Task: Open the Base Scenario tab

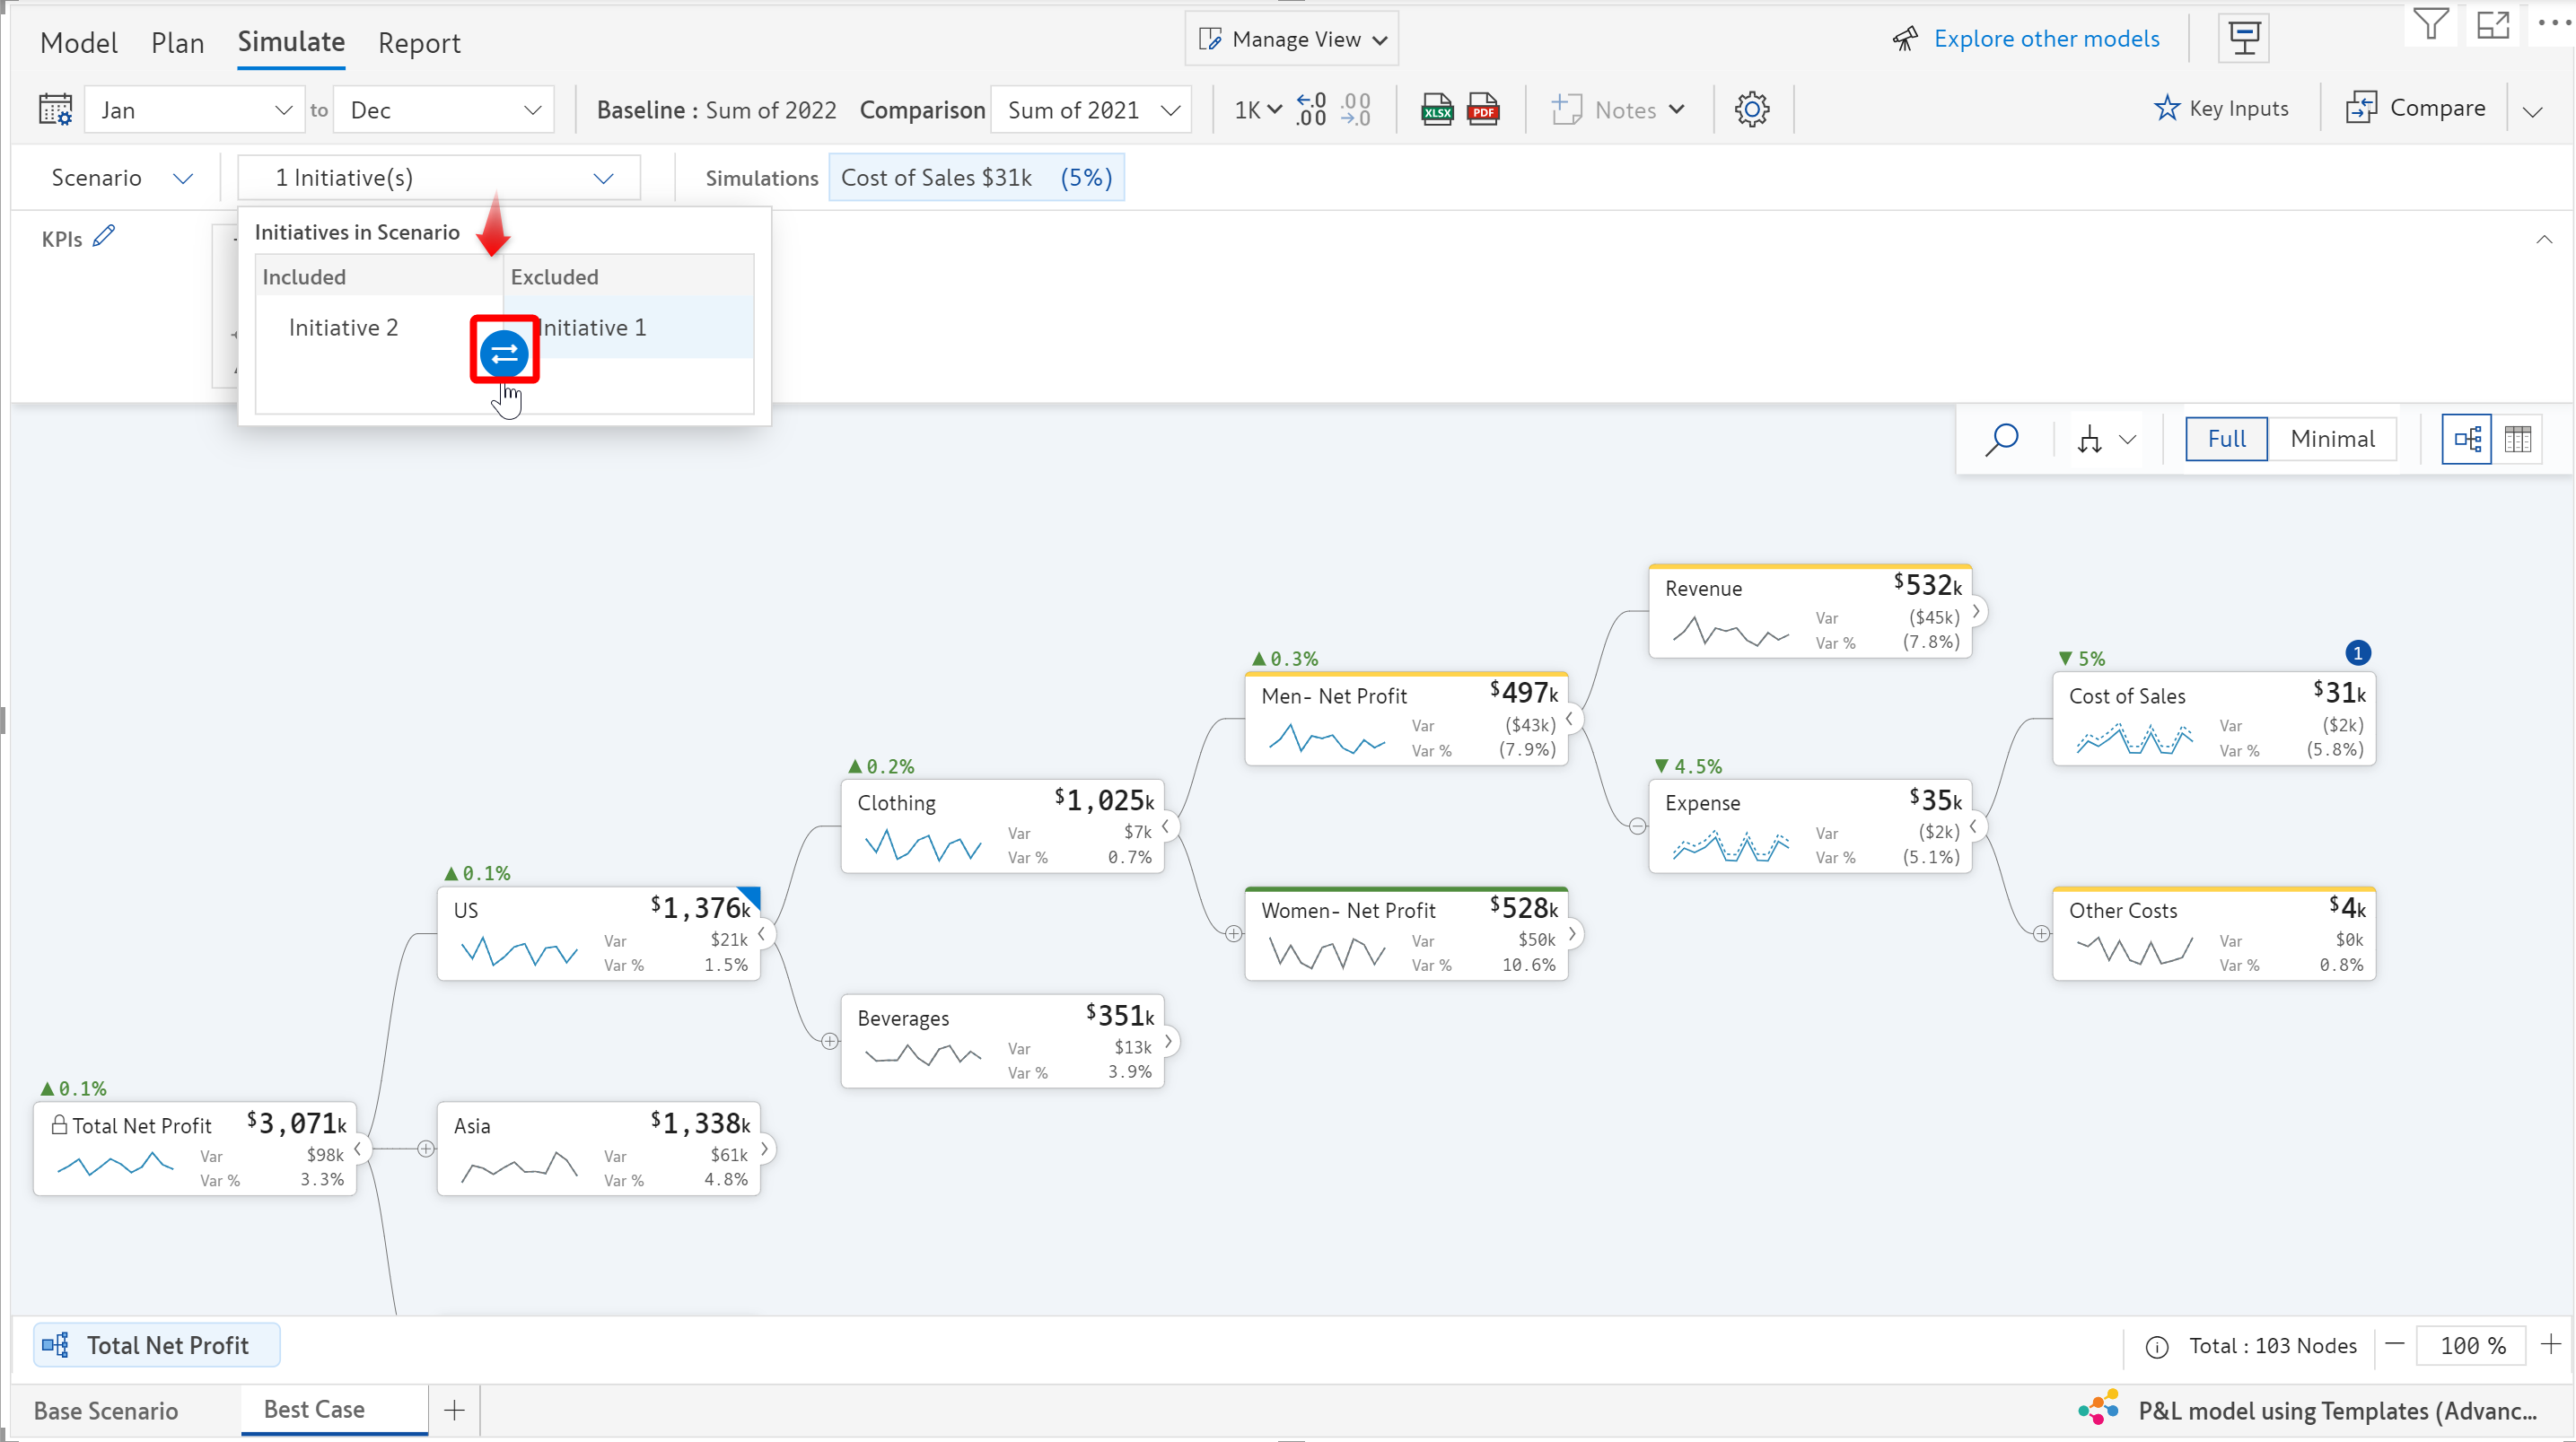Action: click(106, 1410)
